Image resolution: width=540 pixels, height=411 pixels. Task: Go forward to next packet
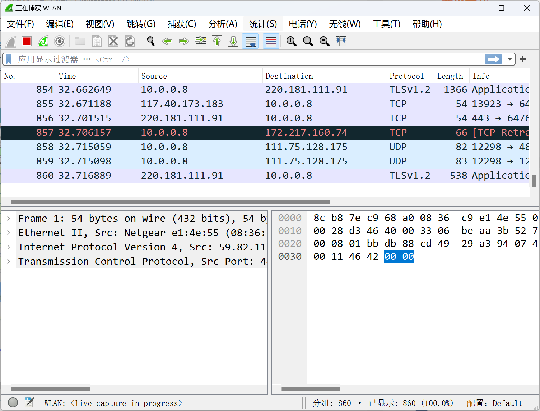point(184,41)
